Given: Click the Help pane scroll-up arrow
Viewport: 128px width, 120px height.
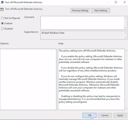Looking at the screenshot, I should click(126, 51).
